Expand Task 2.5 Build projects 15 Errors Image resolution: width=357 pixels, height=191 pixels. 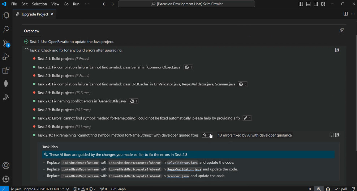[x=64, y=93]
